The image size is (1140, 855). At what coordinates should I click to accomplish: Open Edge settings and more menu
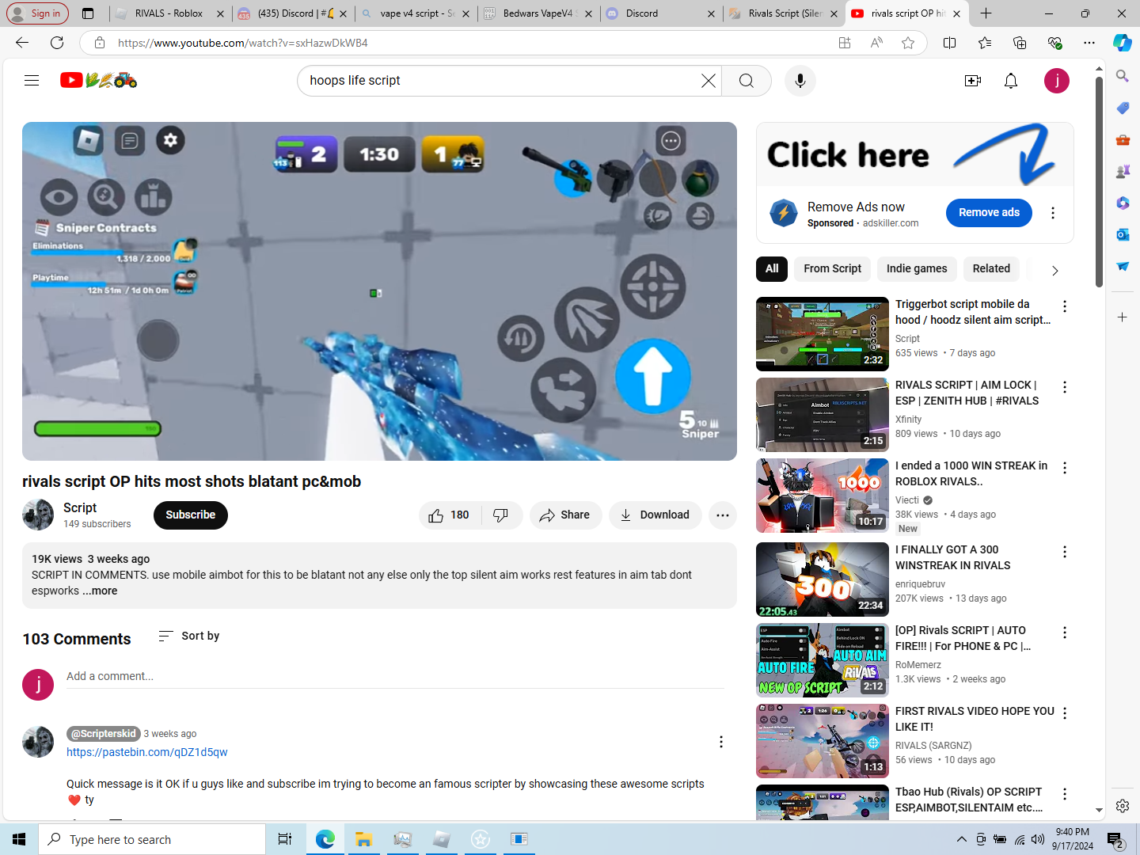[x=1089, y=43]
